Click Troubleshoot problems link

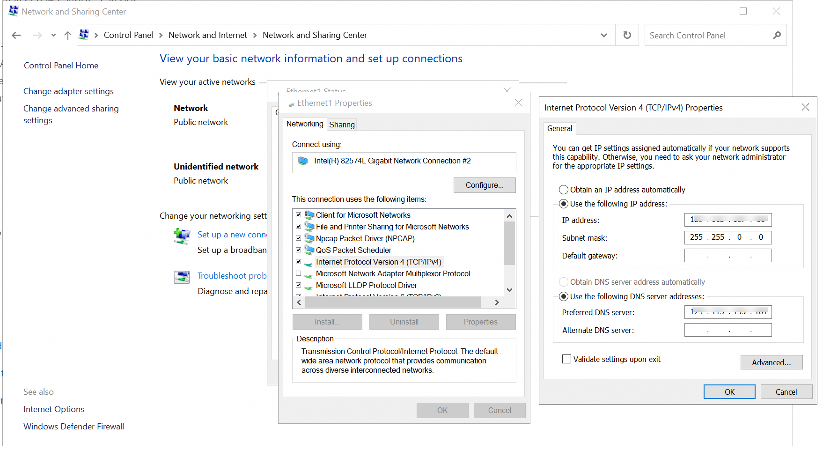[x=232, y=276]
